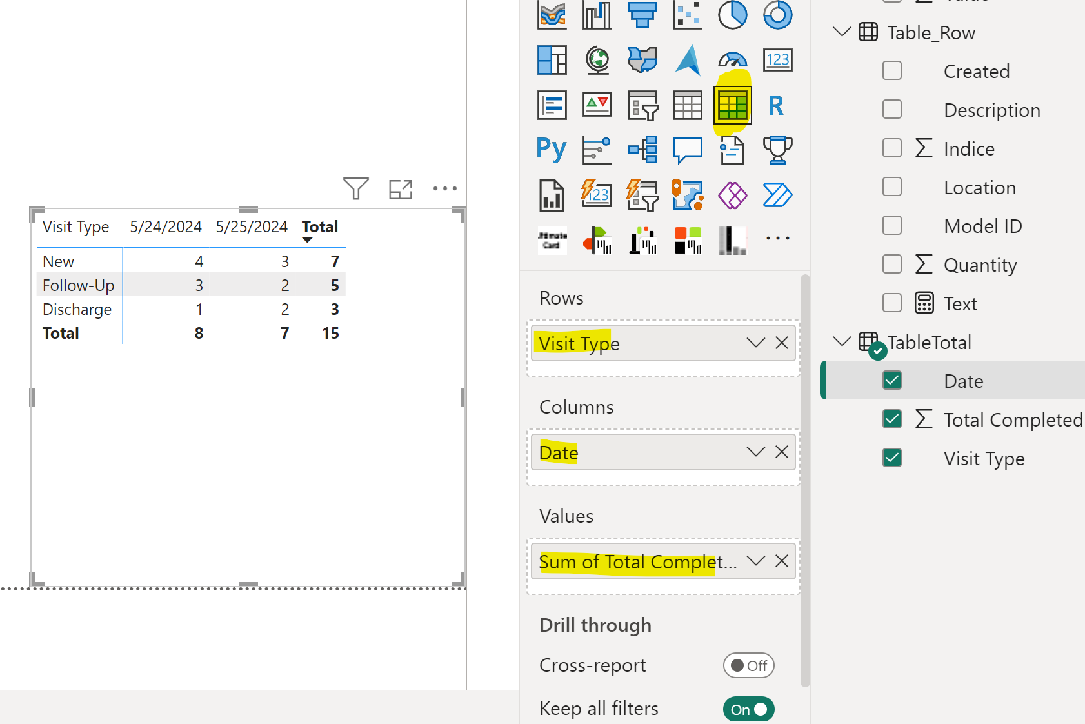Pick the trophy Metrics visual
Screen dimensions: 1085x724
[778, 150]
